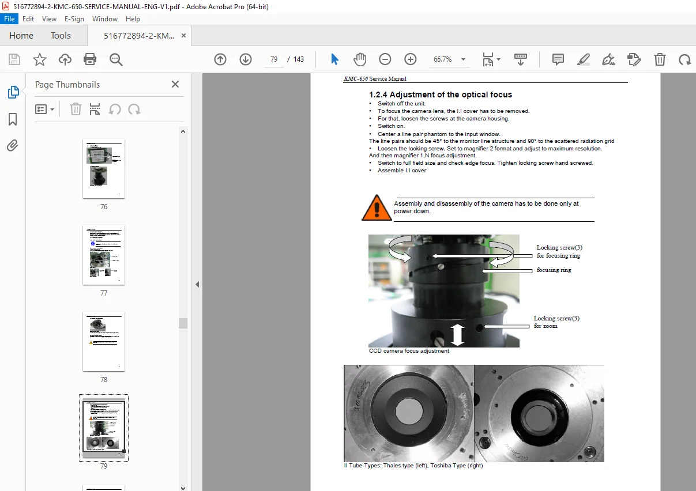Open the Edit menu

28,18
